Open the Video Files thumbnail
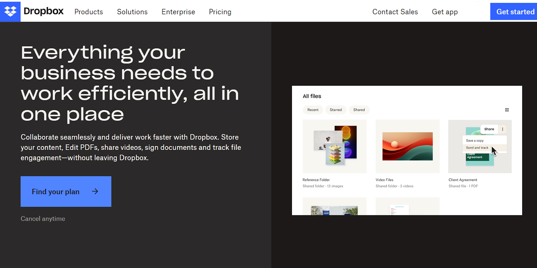Screen dimensions: 537x268 (x=407, y=146)
